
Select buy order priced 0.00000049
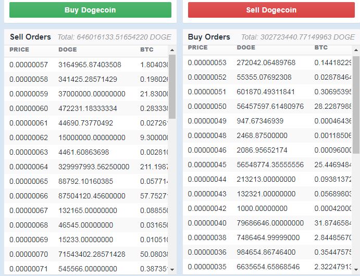(x=267, y=121)
